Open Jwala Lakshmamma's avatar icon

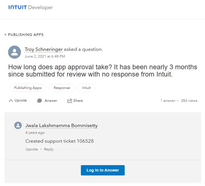click(x=18, y=125)
